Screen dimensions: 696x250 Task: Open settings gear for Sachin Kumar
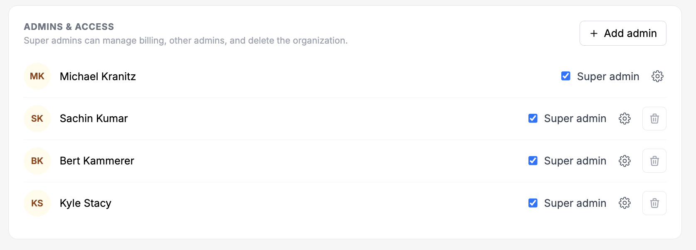pos(624,118)
